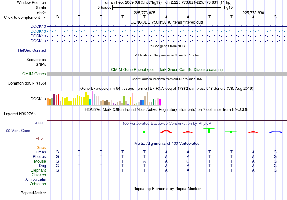This screenshot has height=200, width=287.
Task: Select the Chicken alignment row label
Action: (39, 175)
